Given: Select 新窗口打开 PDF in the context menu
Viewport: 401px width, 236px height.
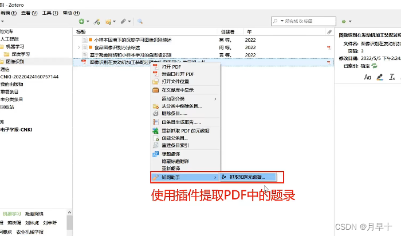Looking at the screenshot, I should click(186, 74).
